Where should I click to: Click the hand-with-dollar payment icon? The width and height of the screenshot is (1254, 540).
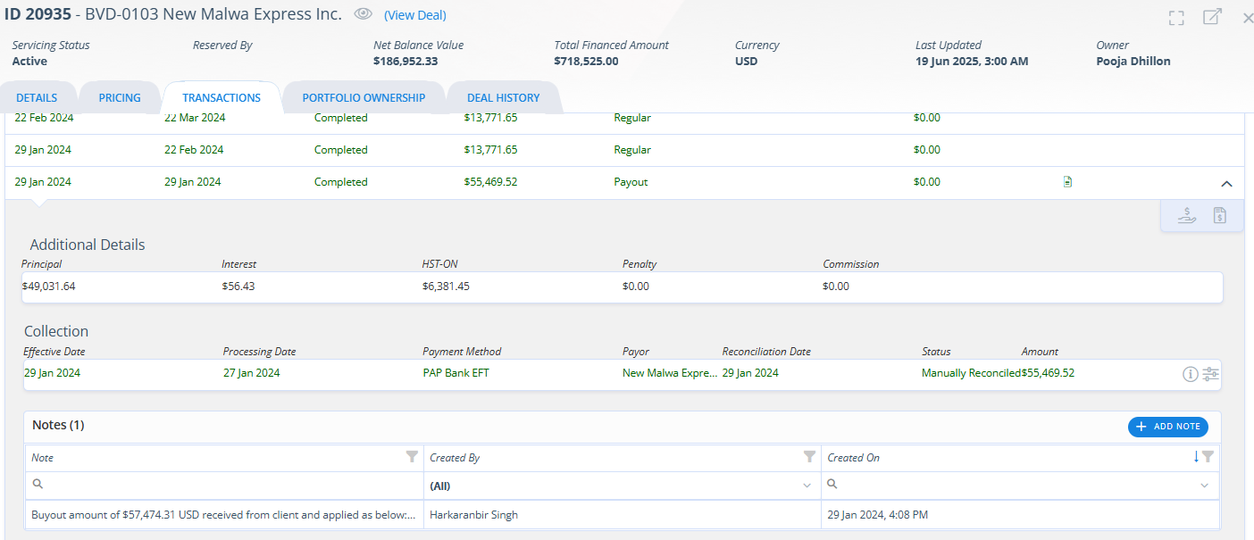[1187, 215]
